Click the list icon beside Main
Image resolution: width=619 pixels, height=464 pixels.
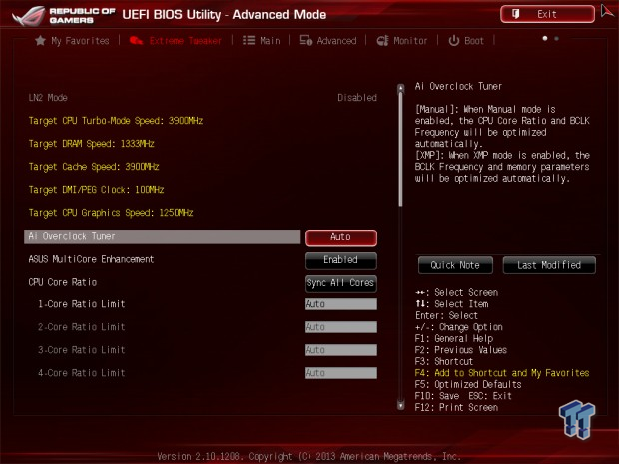coord(249,40)
